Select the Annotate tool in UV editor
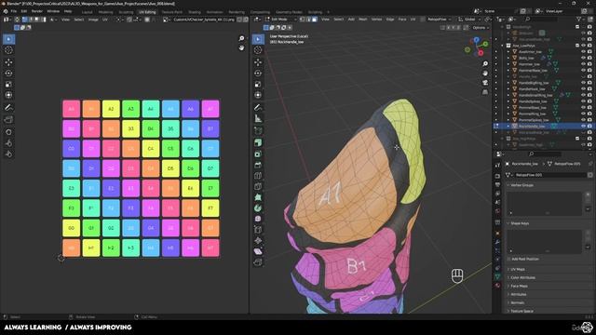 click(x=8, y=108)
